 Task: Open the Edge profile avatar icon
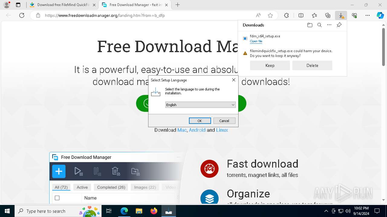[x=6, y=5]
